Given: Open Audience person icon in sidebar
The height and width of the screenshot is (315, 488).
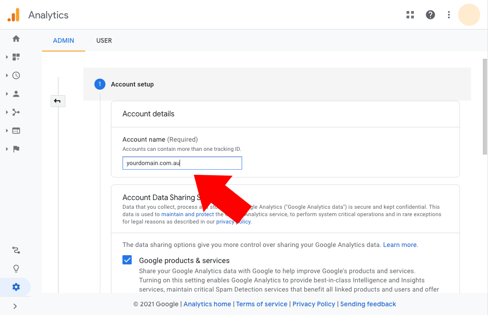Looking at the screenshot, I should [x=16, y=94].
